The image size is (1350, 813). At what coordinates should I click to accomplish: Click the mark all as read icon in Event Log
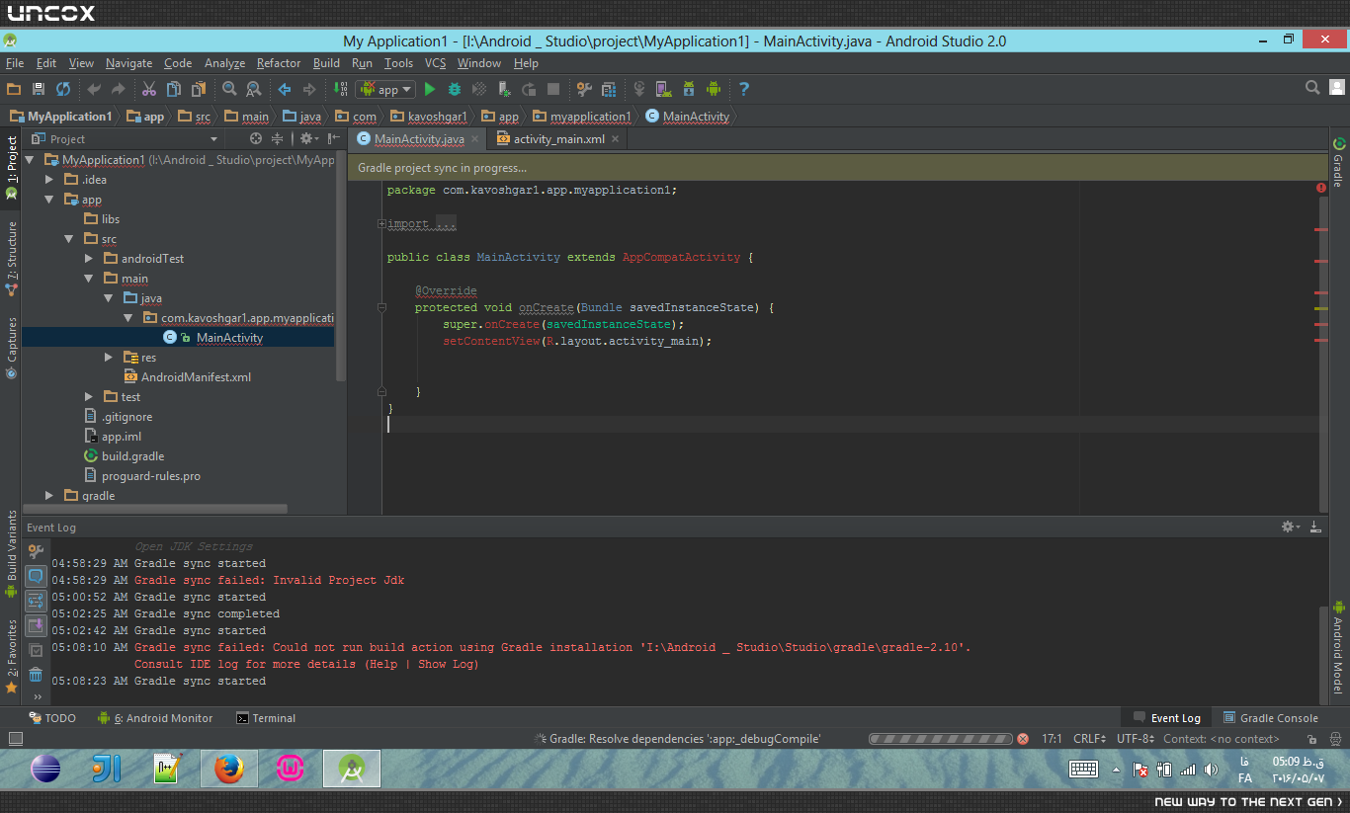pos(36,650)
